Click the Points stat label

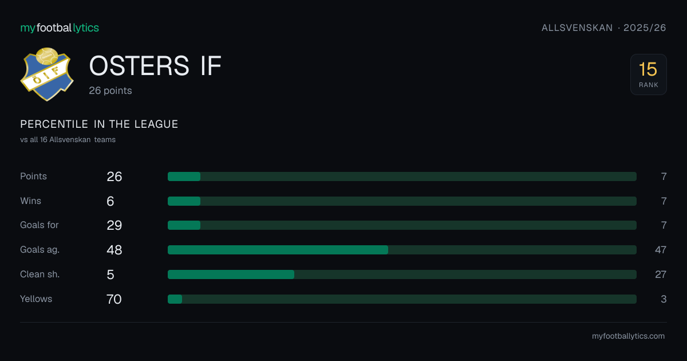[33, 176]
